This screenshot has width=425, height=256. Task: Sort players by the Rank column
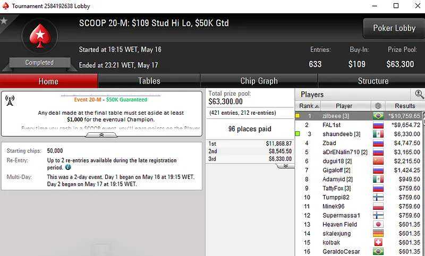pyautogui.click(x=308, y=106)
